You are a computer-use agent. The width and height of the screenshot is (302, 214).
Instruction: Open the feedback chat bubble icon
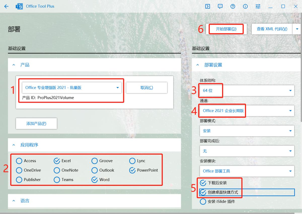click(220, 6)
